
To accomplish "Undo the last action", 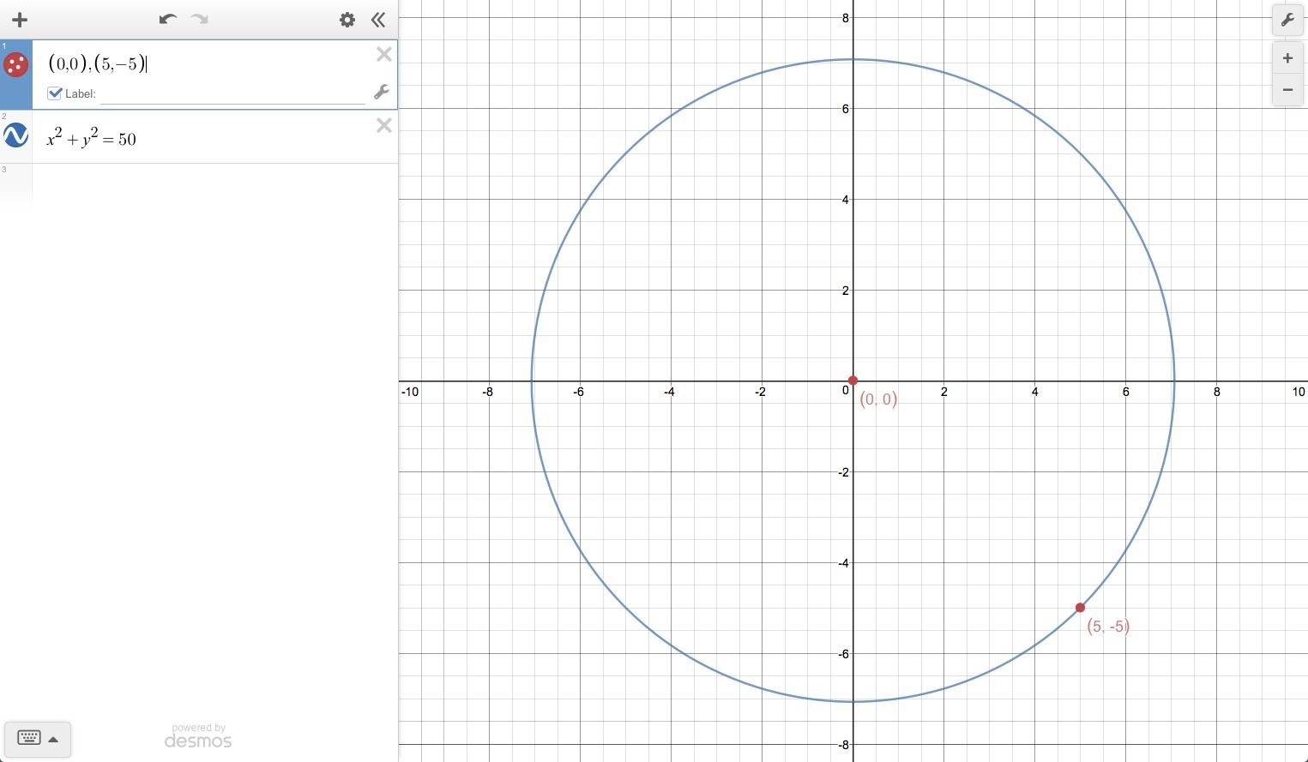I will click(168, 20).
